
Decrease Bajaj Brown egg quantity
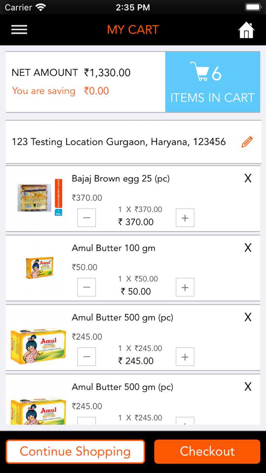pos(87,218)
